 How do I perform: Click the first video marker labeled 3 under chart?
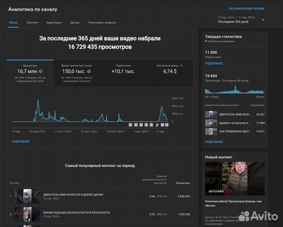pos(130,125)
